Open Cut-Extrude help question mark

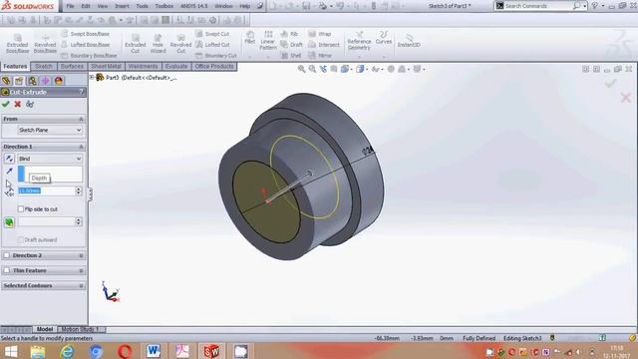pos(82,92)
